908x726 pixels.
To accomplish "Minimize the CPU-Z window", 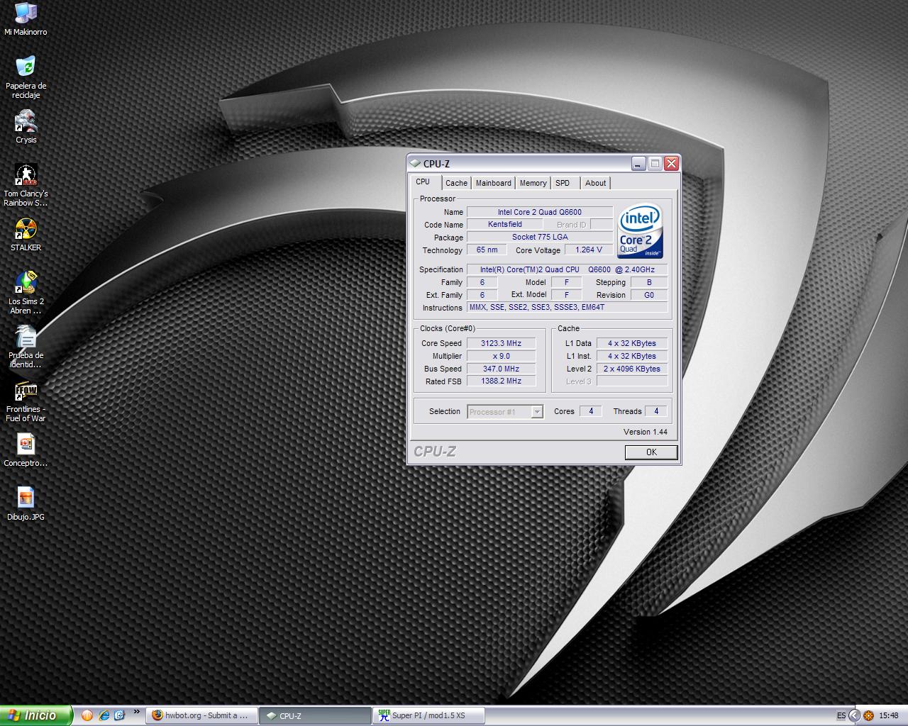I will pyautogui.click(x=638, y=164).
